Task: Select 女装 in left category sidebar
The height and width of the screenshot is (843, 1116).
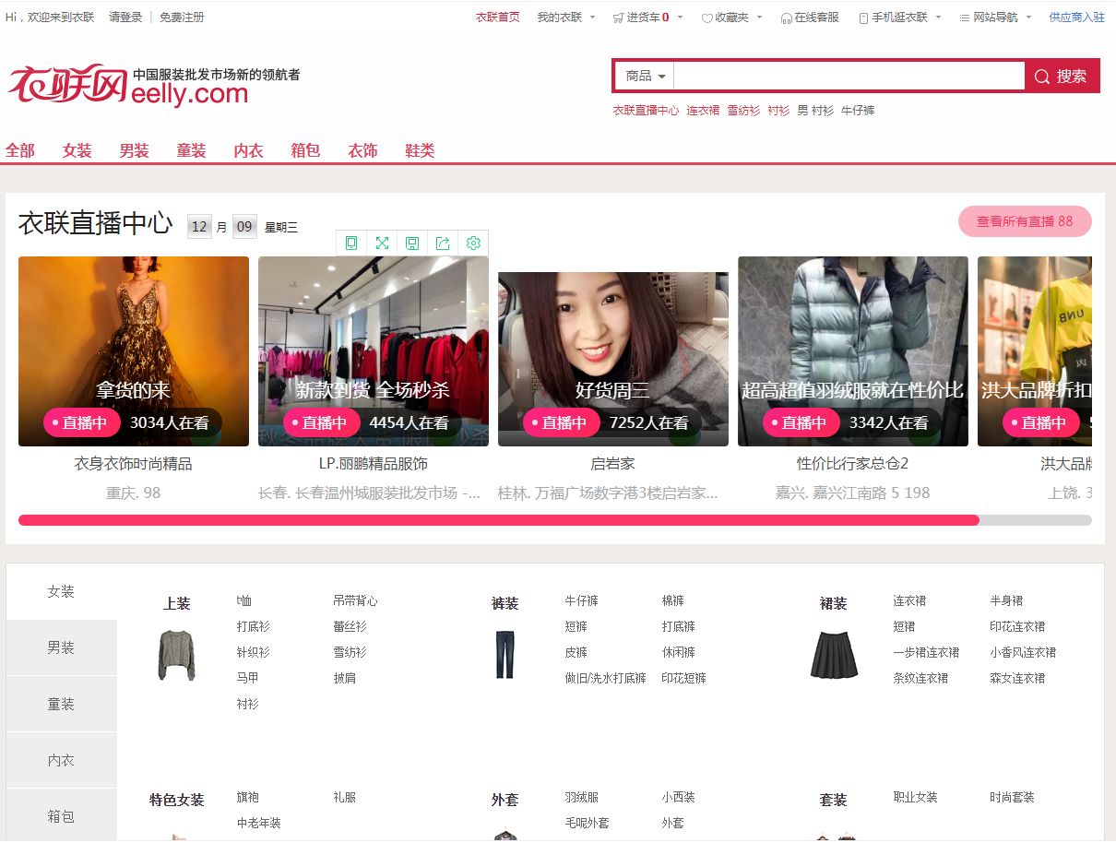Action: pos(62,592)
